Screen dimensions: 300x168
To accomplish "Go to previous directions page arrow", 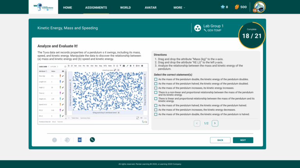I will point(197,123).
